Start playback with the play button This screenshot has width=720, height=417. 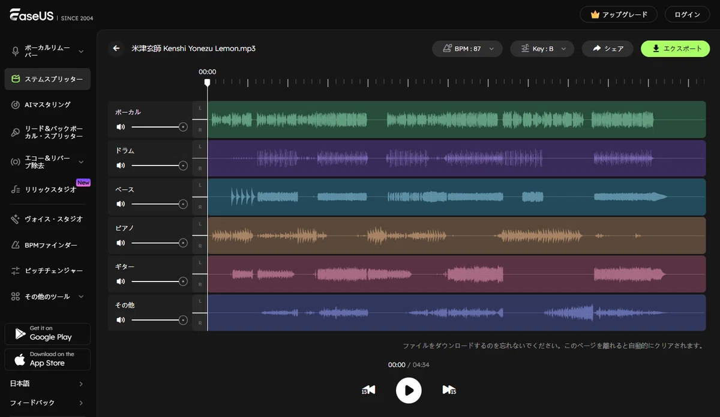(x=409, y=390)
